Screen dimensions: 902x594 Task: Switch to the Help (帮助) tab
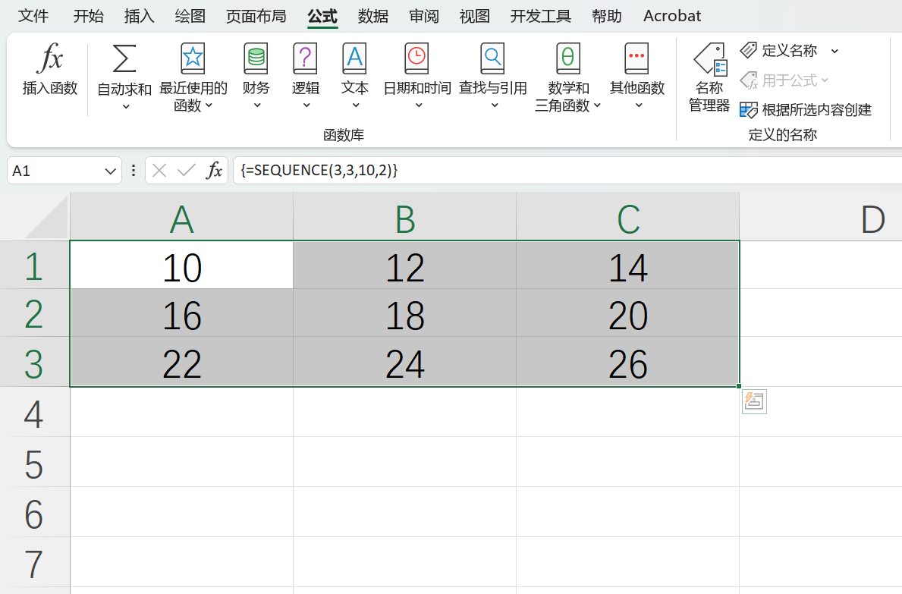[607, 15]
